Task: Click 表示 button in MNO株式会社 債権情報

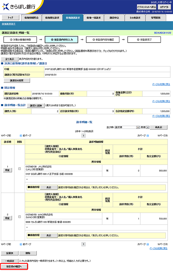Action: point(49,236)
